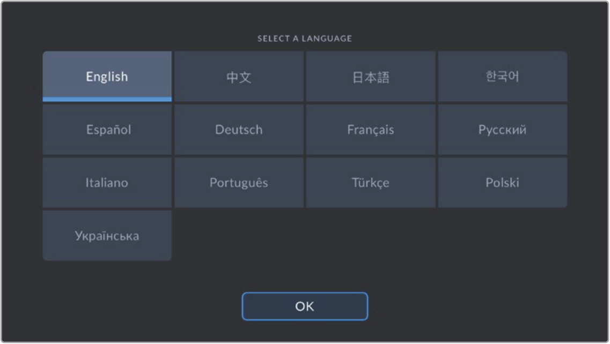The width and height of the screenshot is (610, 344).
Task: Confirm selection with the OK button
Action: coord(305,306)
